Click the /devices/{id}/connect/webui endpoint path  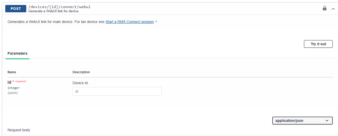(59, 7)
